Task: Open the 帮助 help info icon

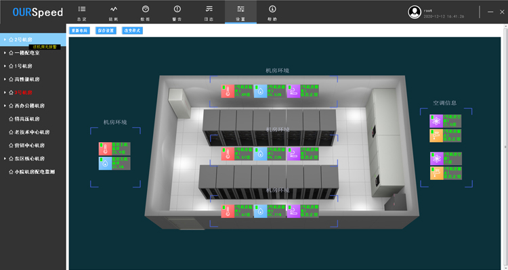Action: tap(272, 9)
